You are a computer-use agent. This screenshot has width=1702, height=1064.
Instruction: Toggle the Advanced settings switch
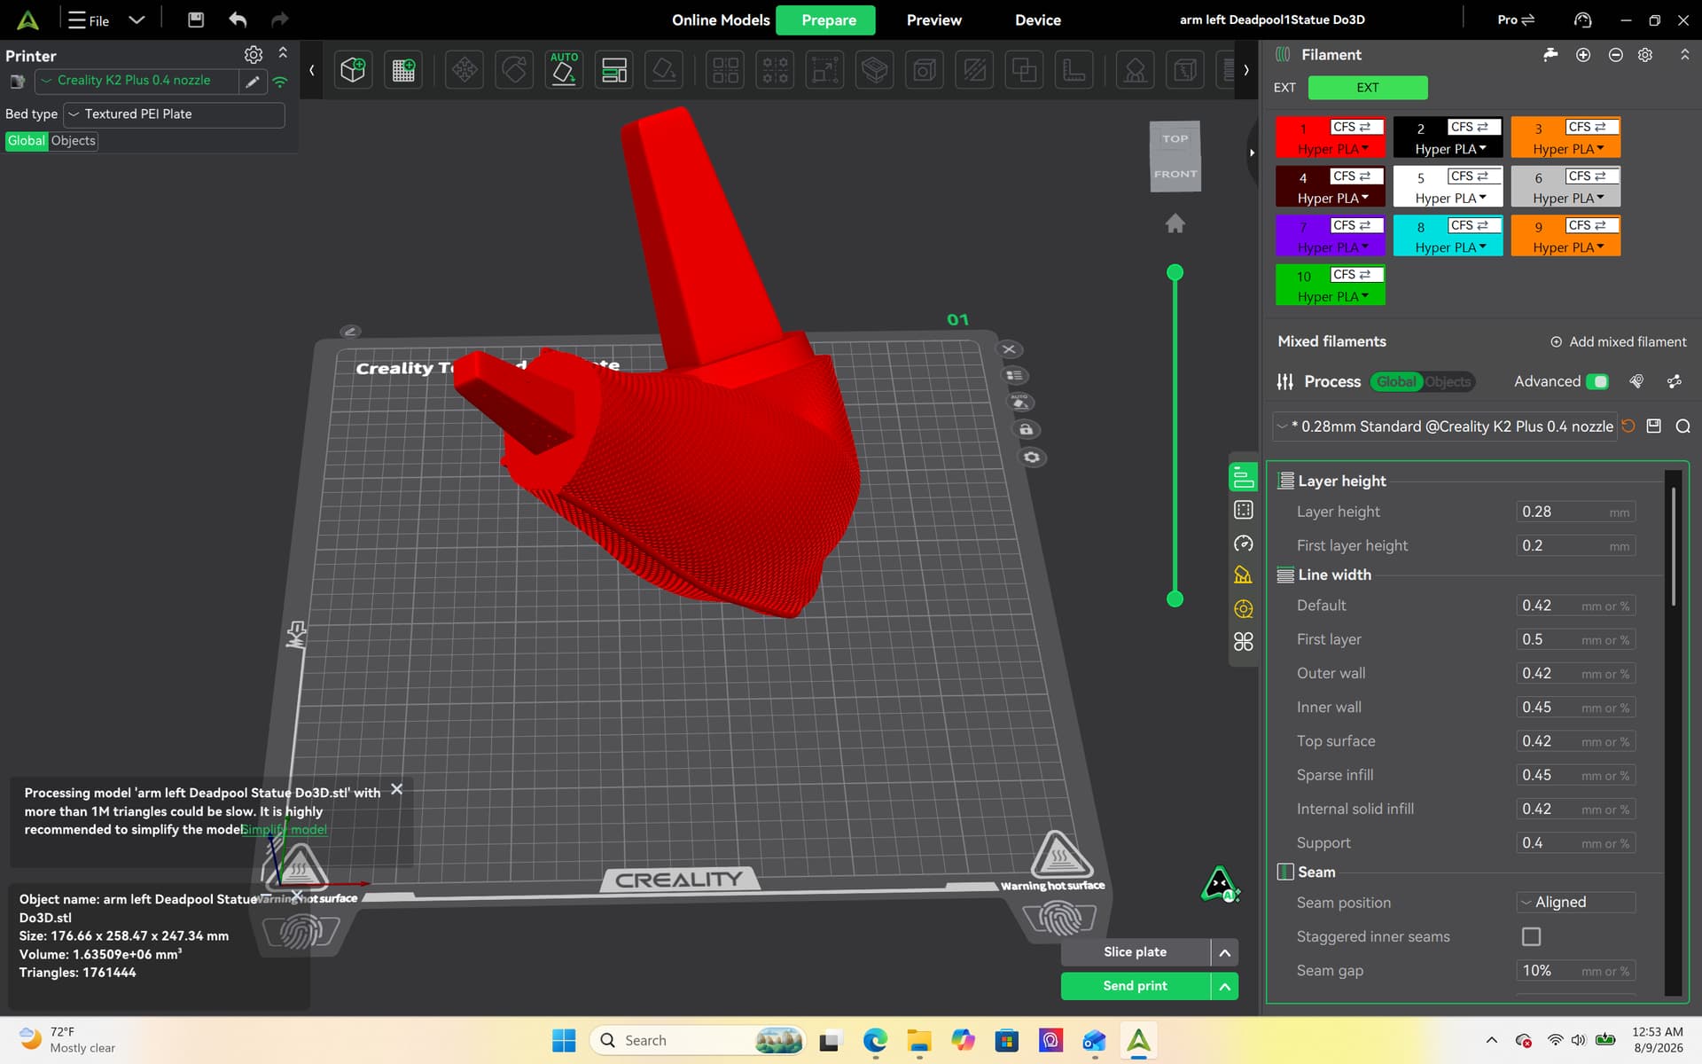tap(1597, 381)
